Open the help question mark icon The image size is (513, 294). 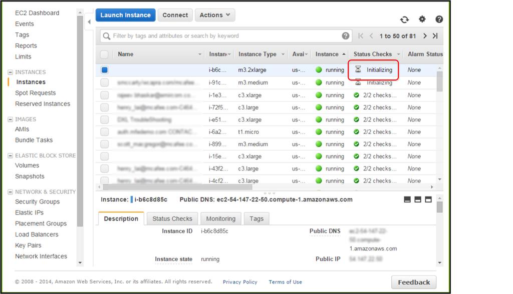[439, 19]
